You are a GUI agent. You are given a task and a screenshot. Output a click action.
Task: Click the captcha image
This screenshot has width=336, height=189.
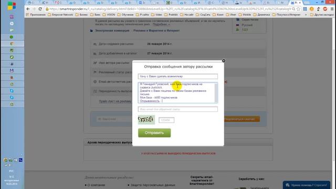tap(146, 120)
